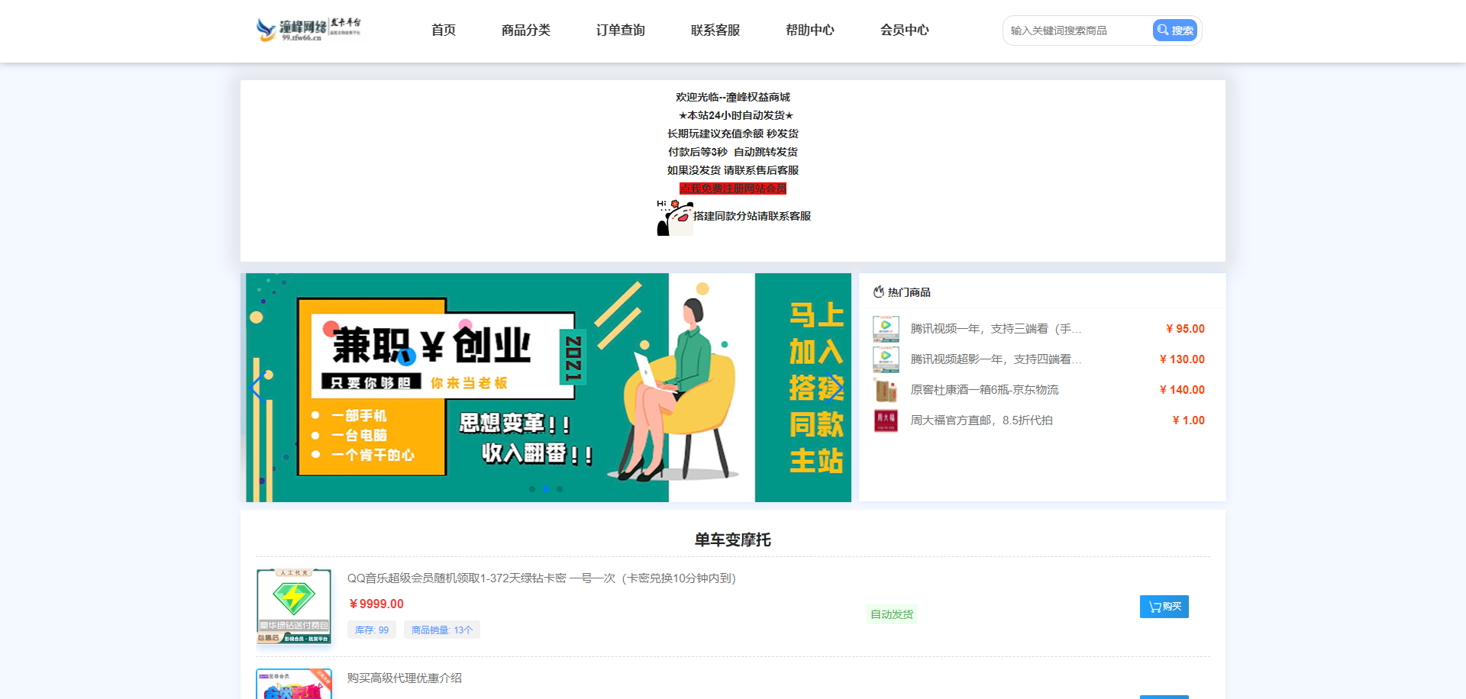This screenshot has width=1466, height=699.
Task: Focus the product keyword search field
Action: 1077,31
